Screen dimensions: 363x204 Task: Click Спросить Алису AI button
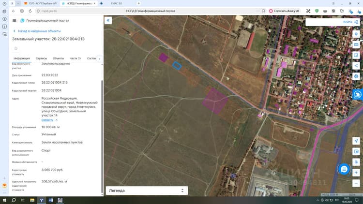284,11
